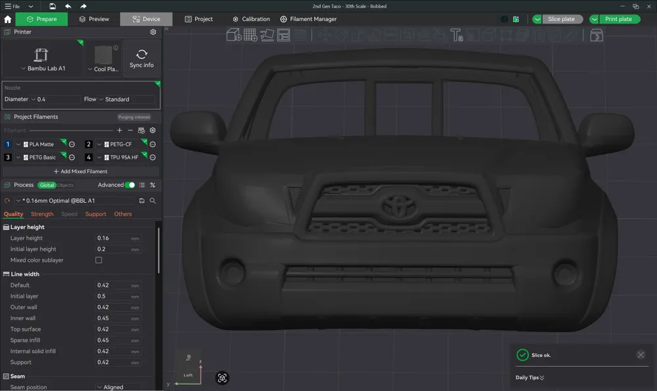The height and width of the screenshot is (391, 657).
Task: Open the Project tab
Action: coord(198,19)
